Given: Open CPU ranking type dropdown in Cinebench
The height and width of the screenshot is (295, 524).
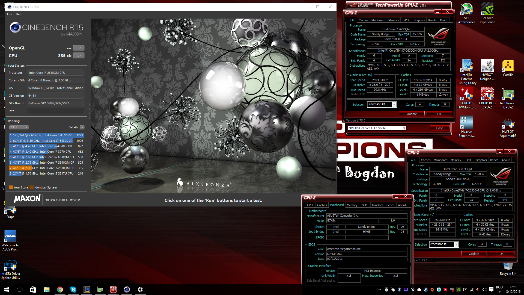Looking at the screenshot, I should [19, 127].
